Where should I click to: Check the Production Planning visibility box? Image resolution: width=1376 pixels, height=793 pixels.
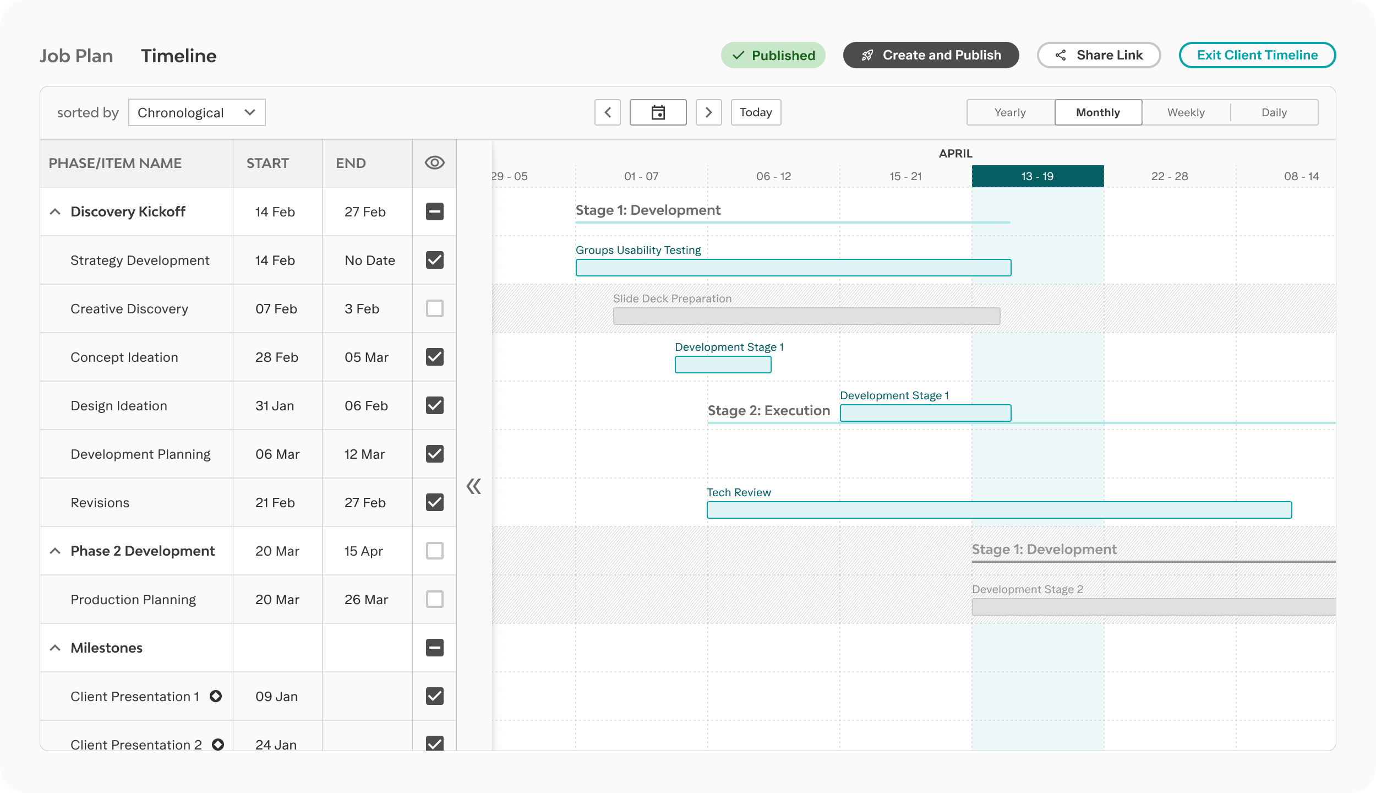point(434,599)
